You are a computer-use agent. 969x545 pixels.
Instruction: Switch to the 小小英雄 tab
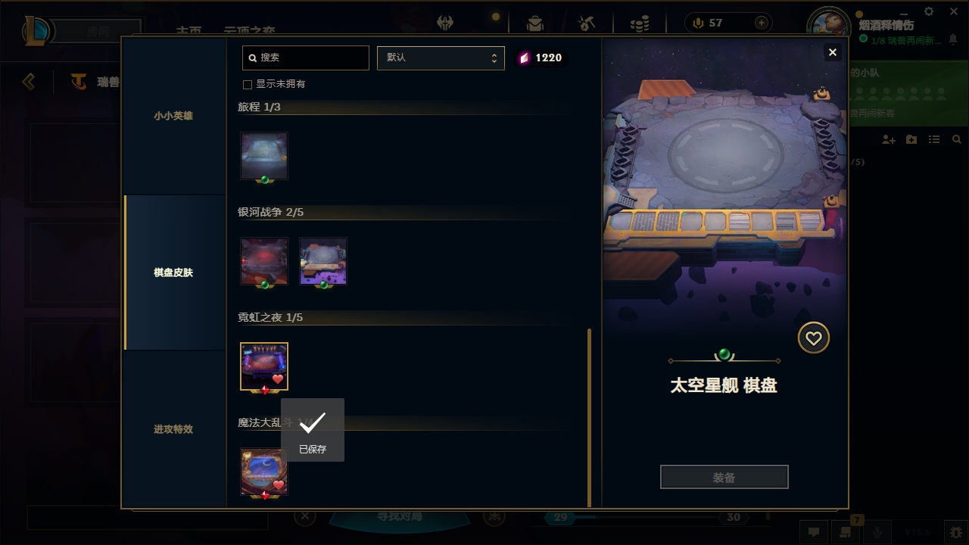coord(173,116)
